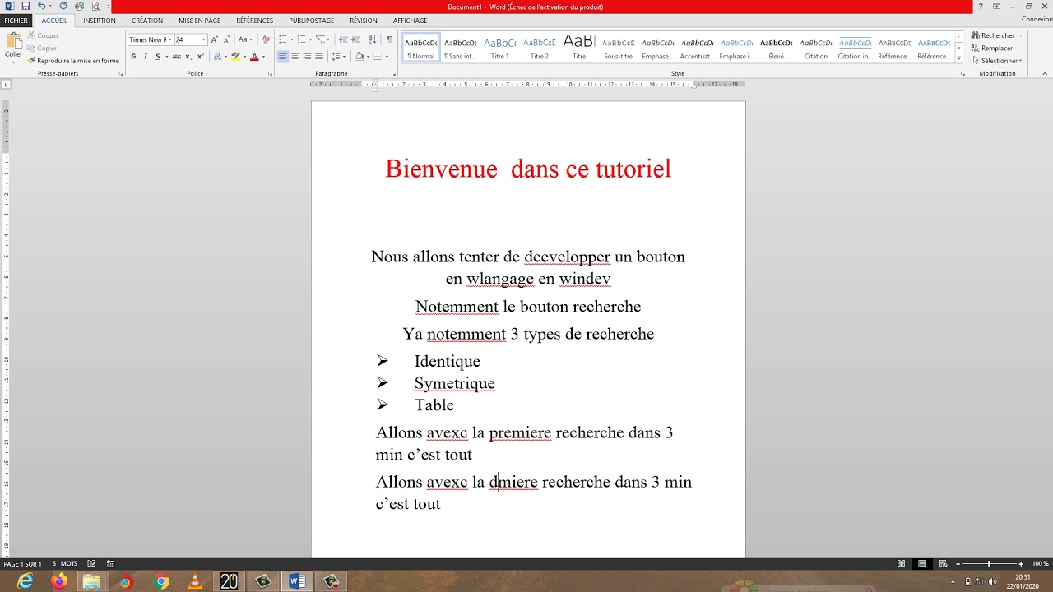Increase font size with grow font icon

tap(215, 39)
